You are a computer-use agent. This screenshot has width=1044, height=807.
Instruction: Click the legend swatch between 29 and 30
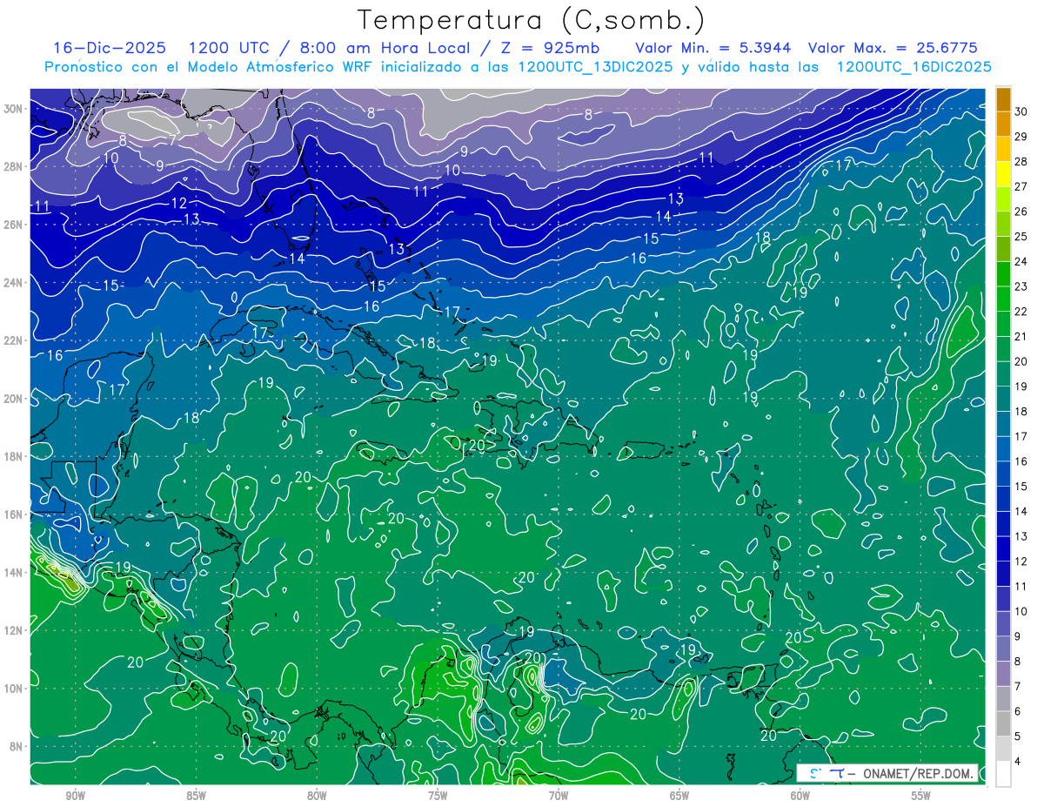1003,124
